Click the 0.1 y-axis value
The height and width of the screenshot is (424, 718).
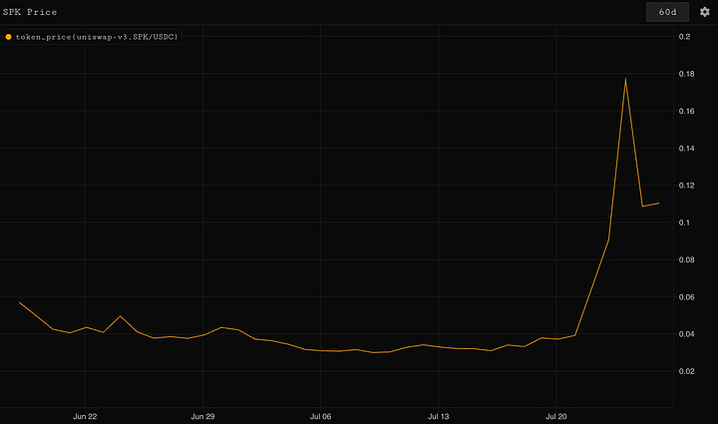click(684, 222)
